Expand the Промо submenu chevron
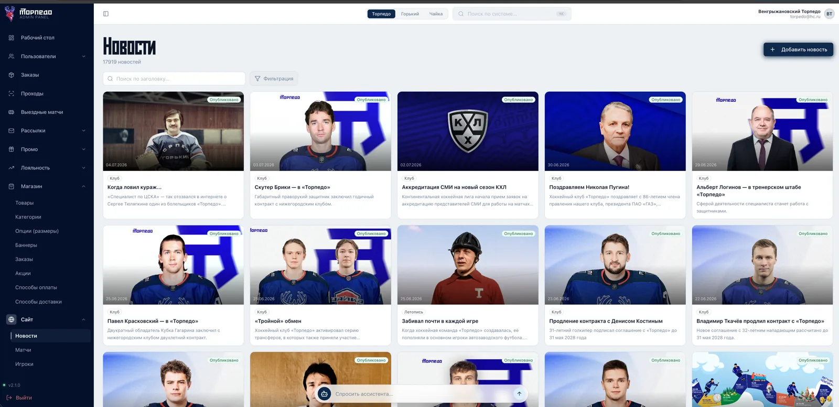Image resolution: width=839 pixels, height=407 pixels. (x=83, y=149)
